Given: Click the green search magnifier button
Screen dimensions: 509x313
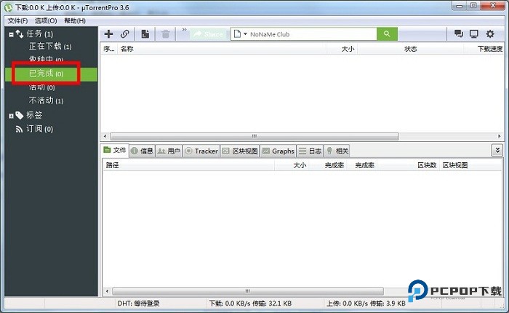Looking at the screenshot, I should (x=387, y=33).
